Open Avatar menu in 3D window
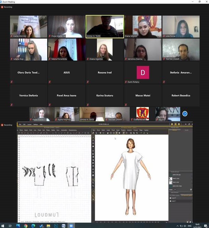Image resolution: width=209 pixels, height=228 pixels. (108, 130)
